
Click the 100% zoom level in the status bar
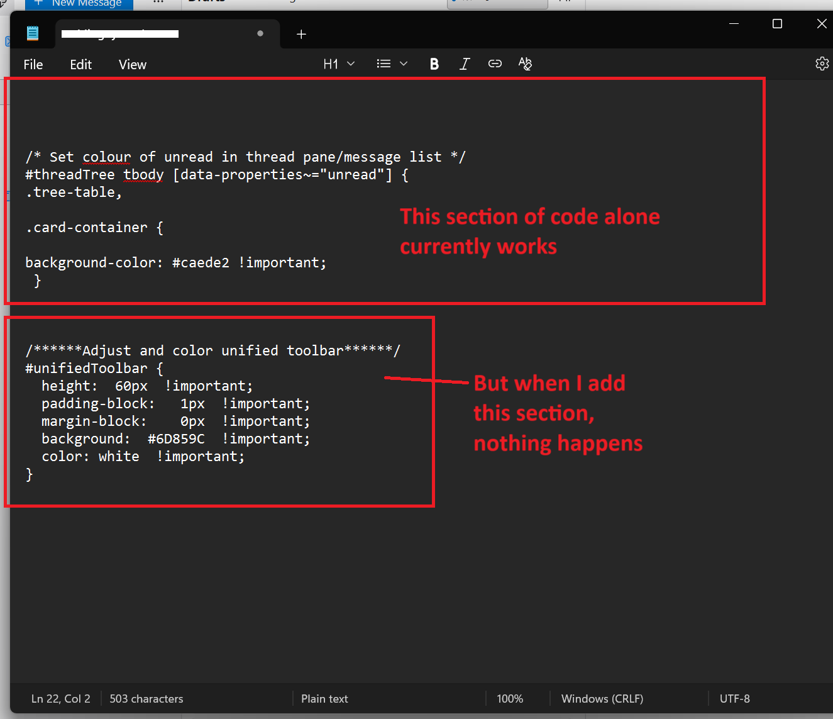[x=509, y=699]
